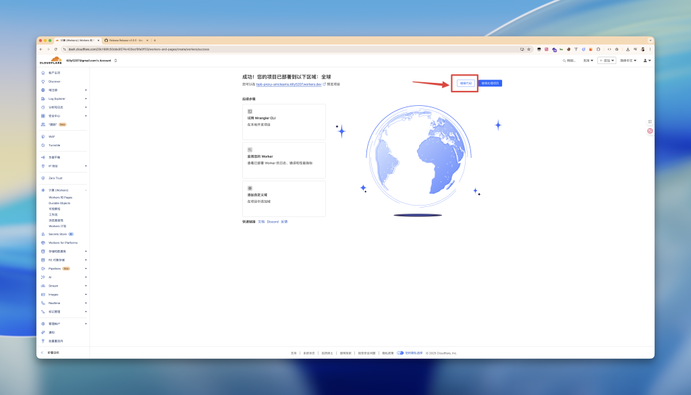Viewport: 691px width, 395px height.
Task: Open the Discord quick link
Action: coord(273,221)
